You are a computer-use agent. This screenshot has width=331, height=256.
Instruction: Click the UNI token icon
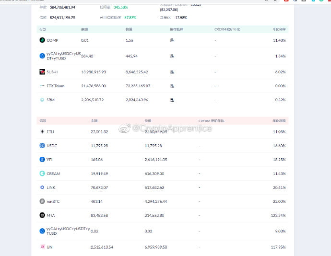pyautogui.click(x=42, y=247)
